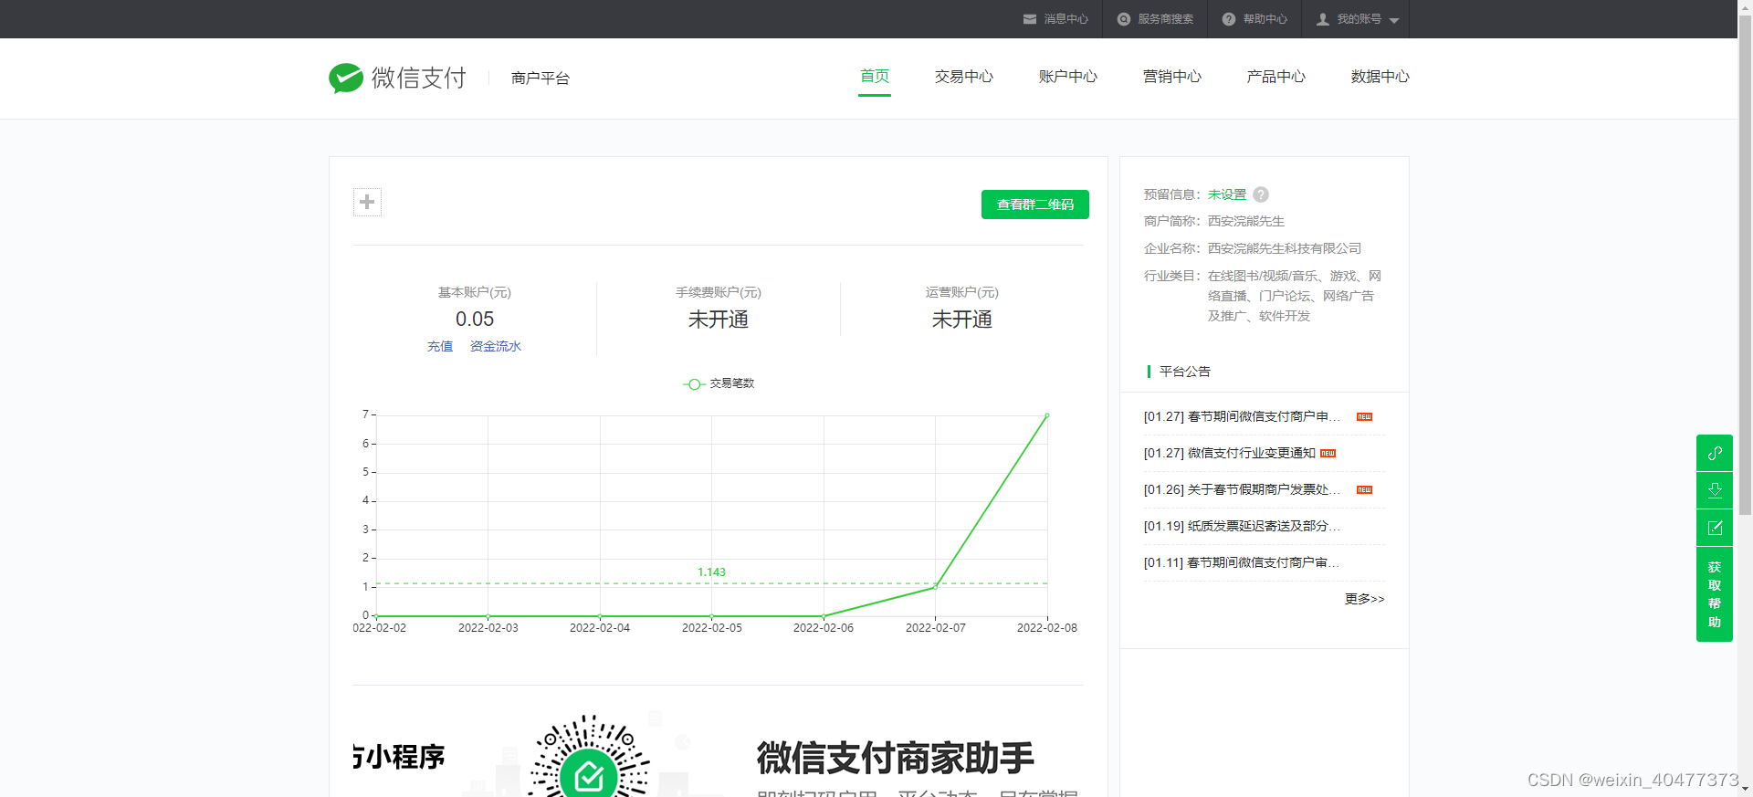The width and height of the screenshot is (1753, 797).
Task: Click the 2022-02-07 chart data point
Action: point(935,587)
